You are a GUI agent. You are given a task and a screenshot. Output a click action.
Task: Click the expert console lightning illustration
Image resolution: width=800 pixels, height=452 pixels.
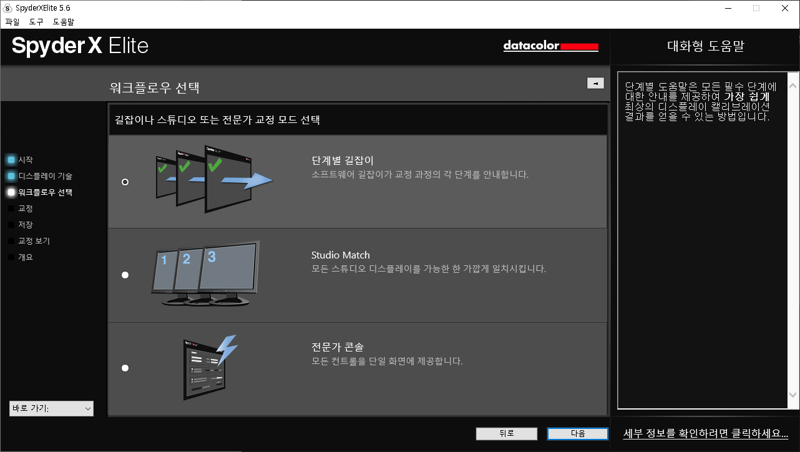211,368
